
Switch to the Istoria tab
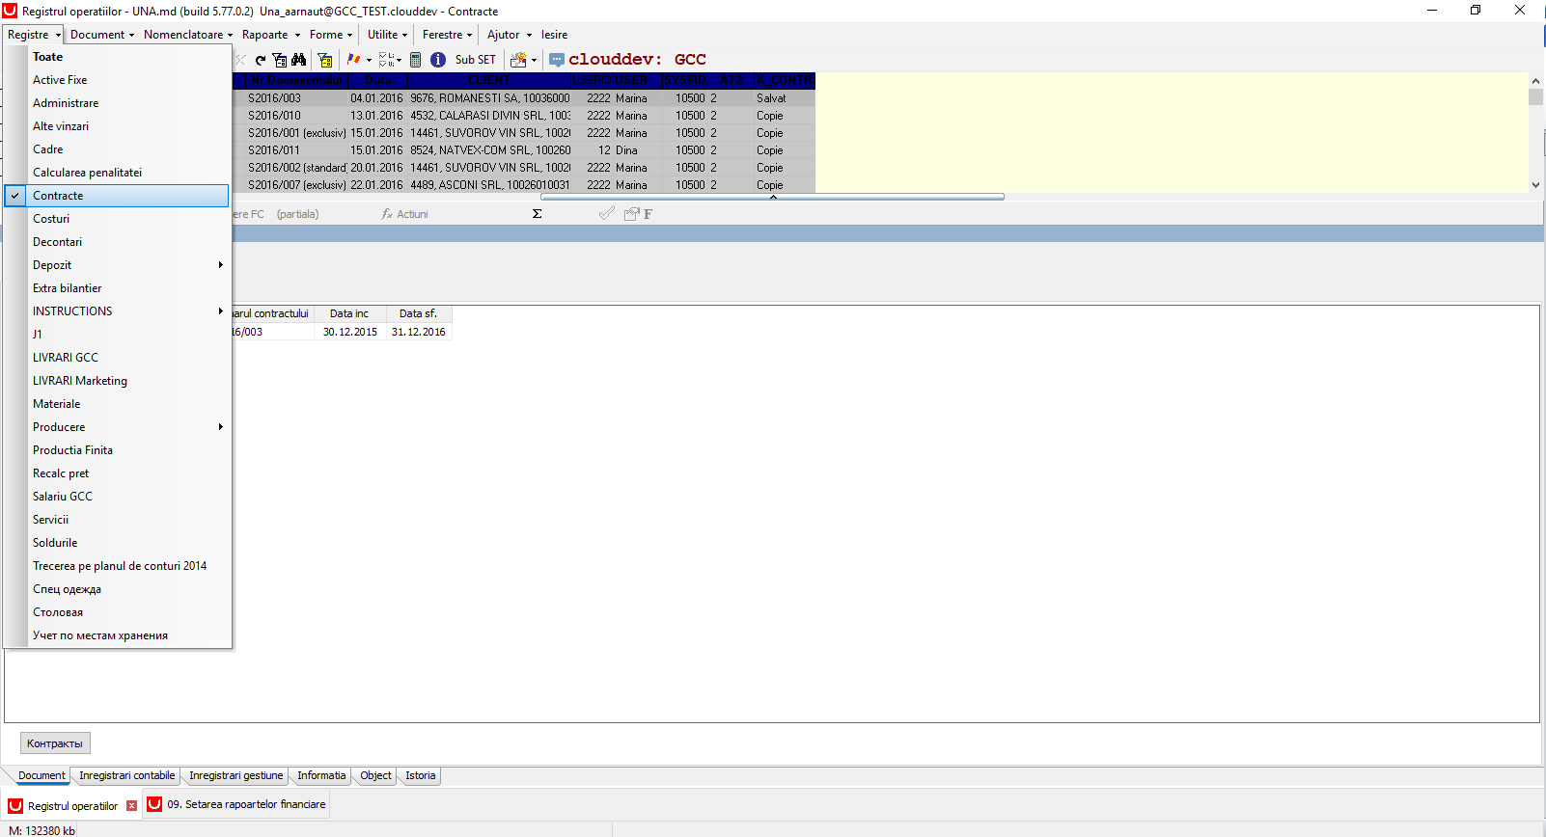click(x=421, y=775)
